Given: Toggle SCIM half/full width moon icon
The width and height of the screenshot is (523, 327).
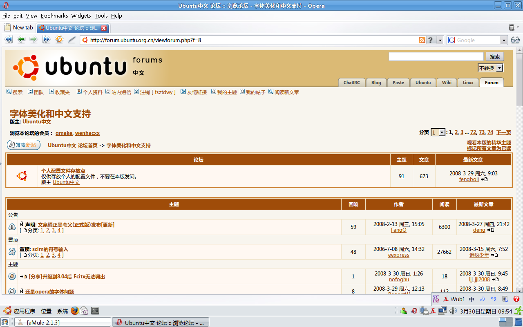Looking at the screenshot, I should (x=482, y=299).
